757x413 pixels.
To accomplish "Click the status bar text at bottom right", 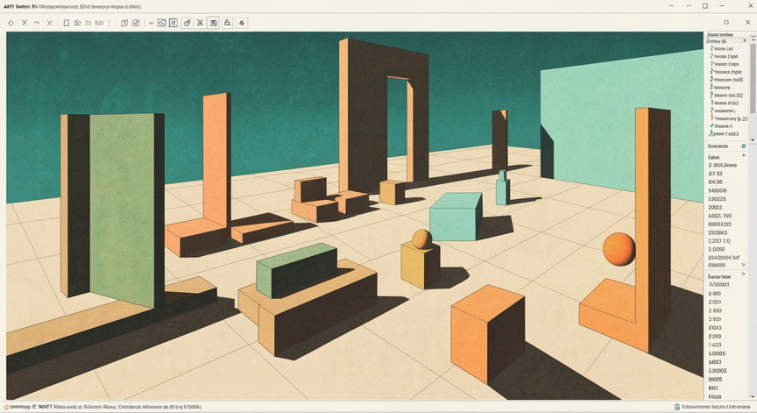I will pos(716,407).
